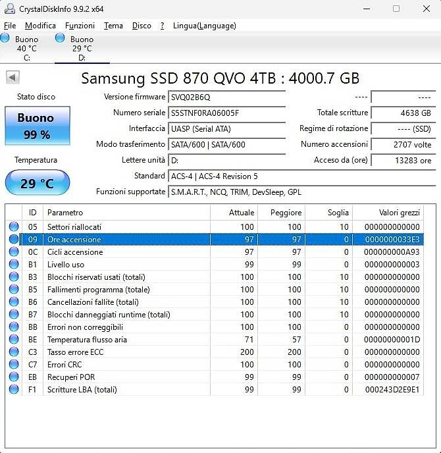
Task: Click the ID column header
Action: (32, 213)
